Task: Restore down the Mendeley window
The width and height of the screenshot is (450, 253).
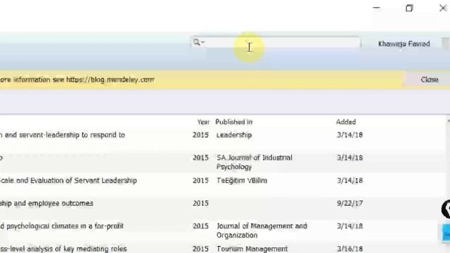Action: [409, 8]
